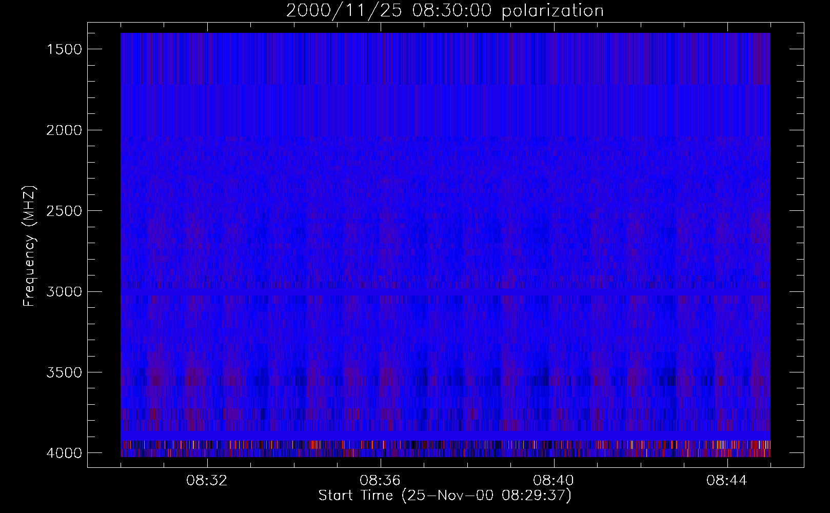Screen dimensions: 830x513
Task: Click the 3000 frequency tick label
Action: click(64, 292)
